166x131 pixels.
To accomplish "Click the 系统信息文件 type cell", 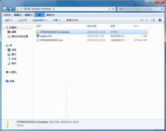I will (x=117, y=36).
